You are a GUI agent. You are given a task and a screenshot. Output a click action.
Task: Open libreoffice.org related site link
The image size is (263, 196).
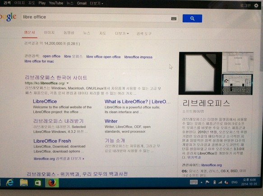tap(212, 165)
